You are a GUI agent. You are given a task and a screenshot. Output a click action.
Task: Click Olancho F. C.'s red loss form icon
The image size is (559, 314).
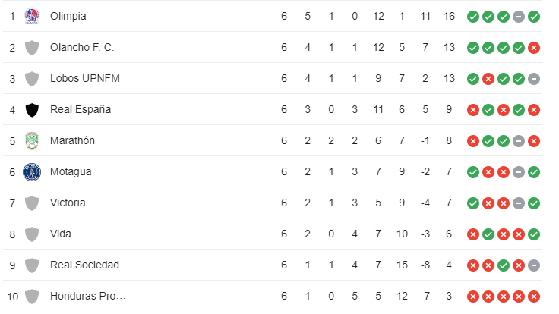(x=534, y=48)
